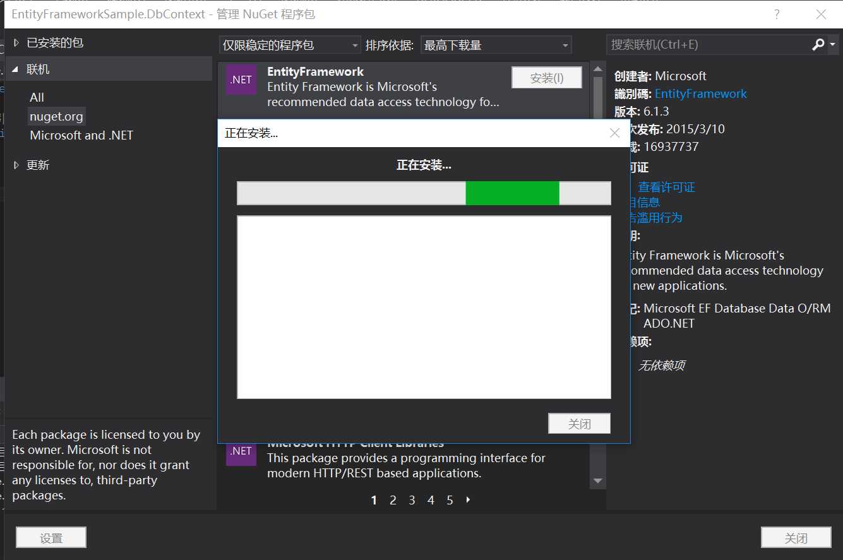
Task: Open the view license link
Action: [x=666, y=187]
